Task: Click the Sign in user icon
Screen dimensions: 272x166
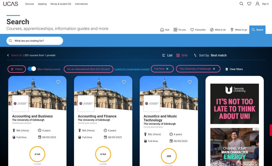Action: click(x=257, y=4)
